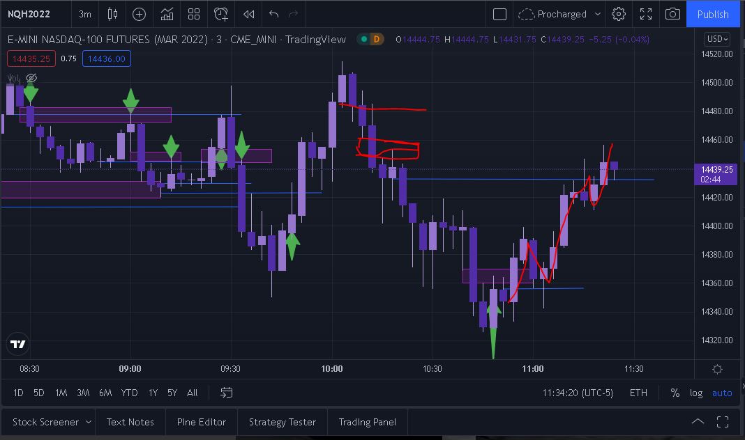Open the Procharged layout dropdown
745x440 pixels.
(559, 14)
